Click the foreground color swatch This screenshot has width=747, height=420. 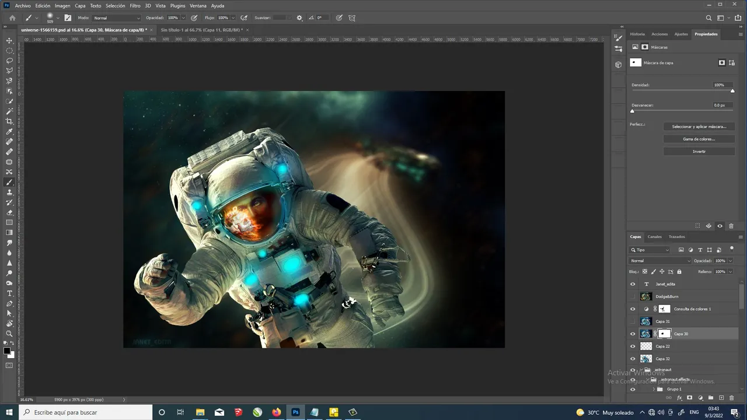(7, 351)
